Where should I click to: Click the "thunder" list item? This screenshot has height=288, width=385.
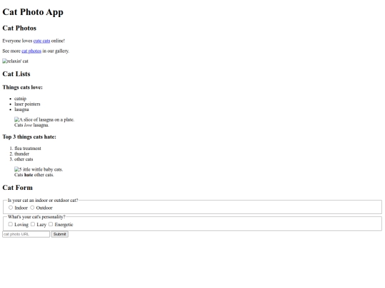coord(21,154)
